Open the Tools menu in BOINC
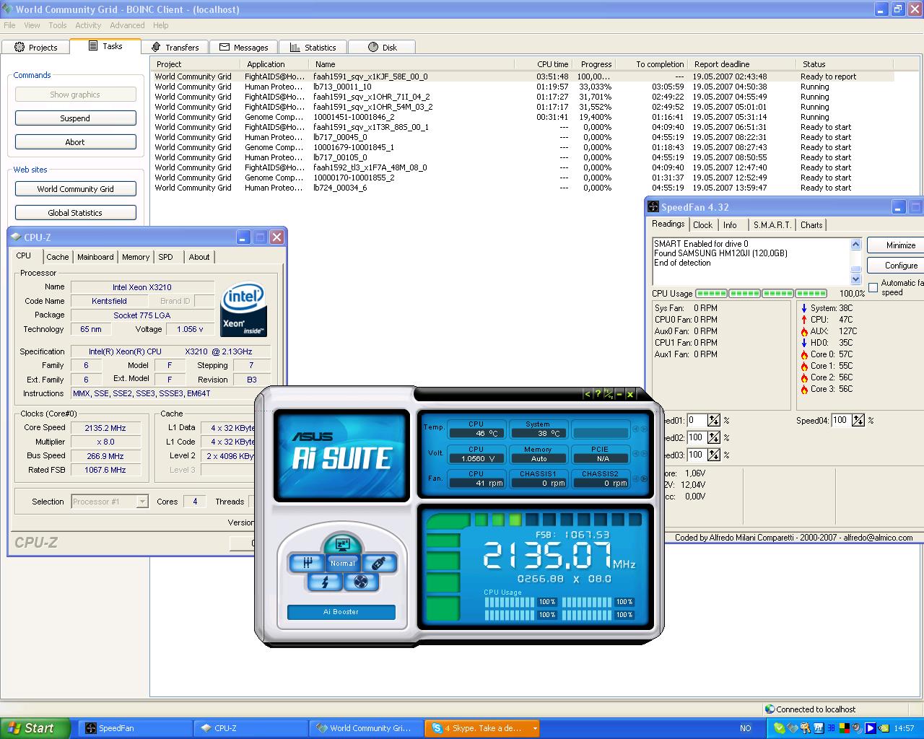 [x=58, y=25]
